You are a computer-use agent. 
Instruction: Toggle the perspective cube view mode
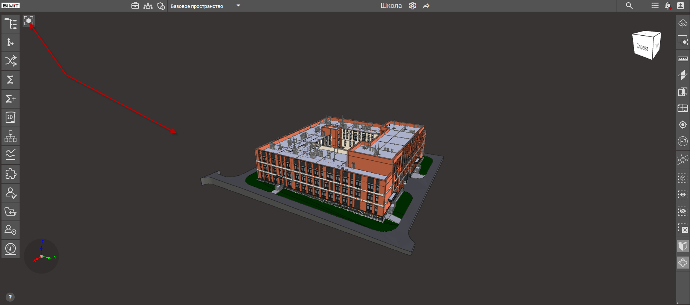coord(682,246)
